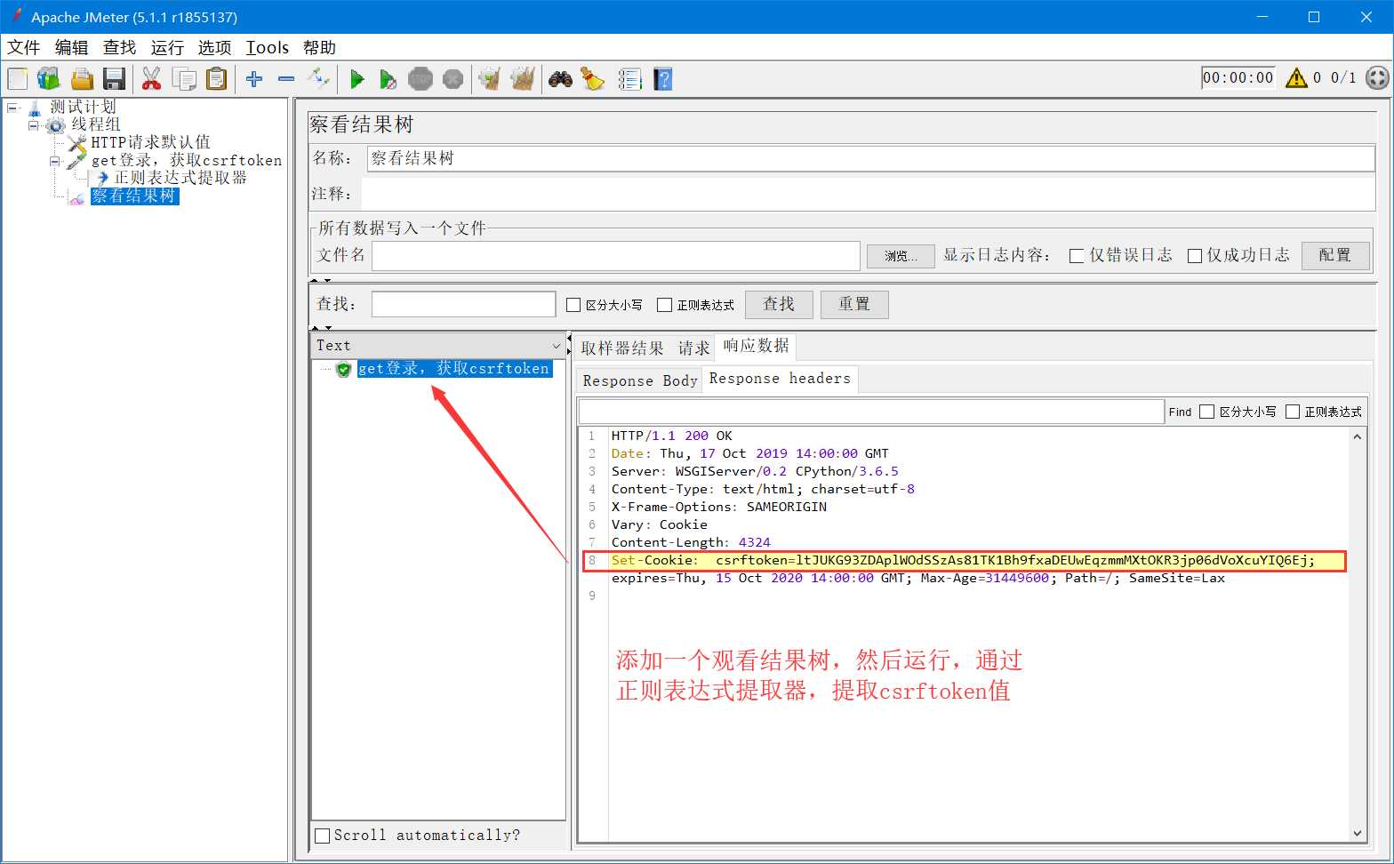Click the yellow warning triangle log icon
Viewport: 1394px width, 864px height.
click(x=1296, y=78)
